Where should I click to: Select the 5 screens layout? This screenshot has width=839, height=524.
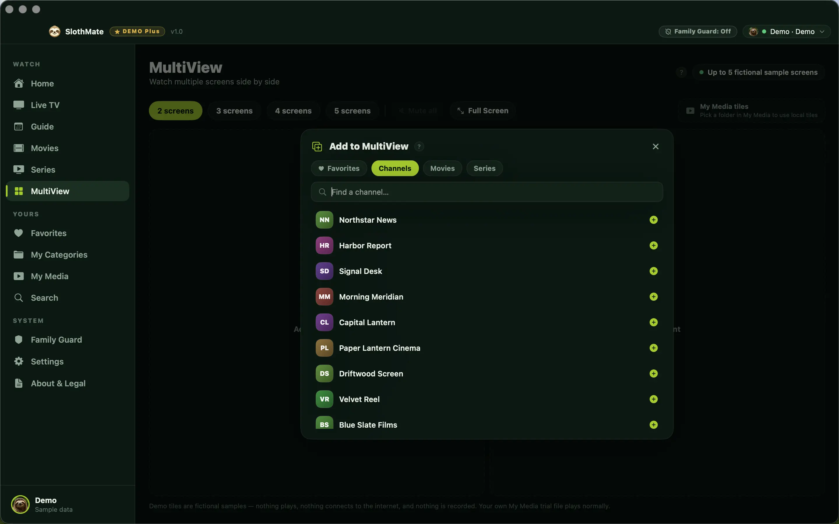click(352, 111)
